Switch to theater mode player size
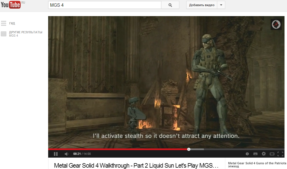Screen dimensions: 287x169 coord(272,154)
